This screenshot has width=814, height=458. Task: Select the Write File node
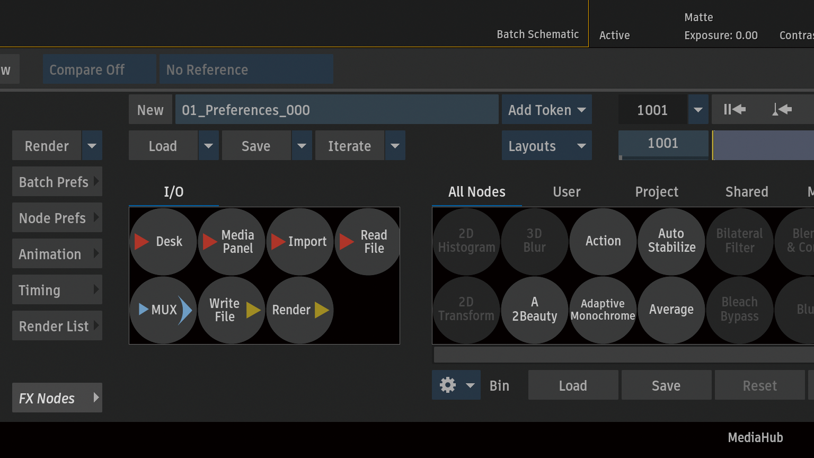pyautogui.click(x=231, y=310)
